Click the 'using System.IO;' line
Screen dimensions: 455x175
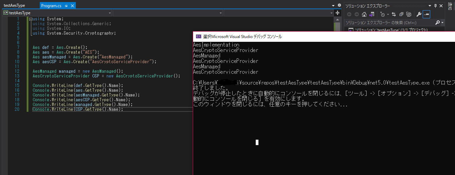pos(52,29)
